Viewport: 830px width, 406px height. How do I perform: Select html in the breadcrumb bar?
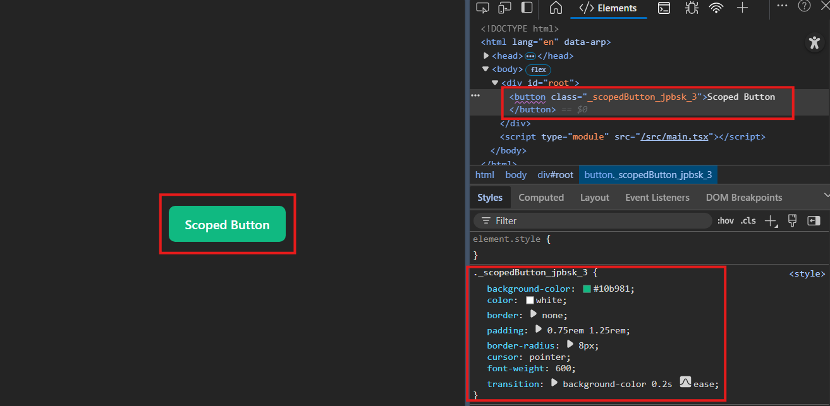coord(485,175)
